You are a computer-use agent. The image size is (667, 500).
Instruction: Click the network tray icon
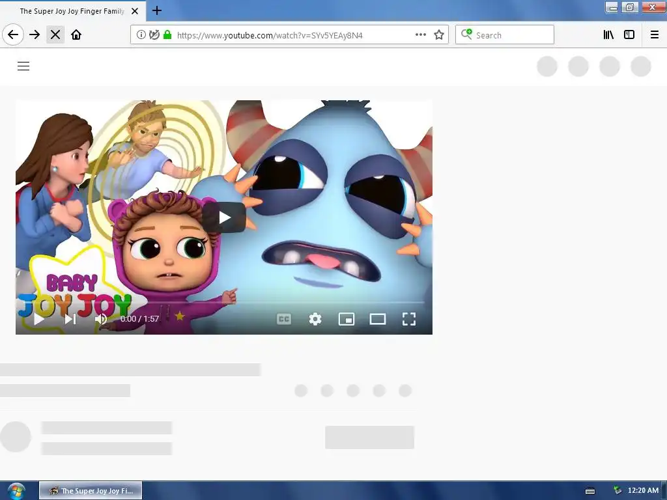[617, 491]
